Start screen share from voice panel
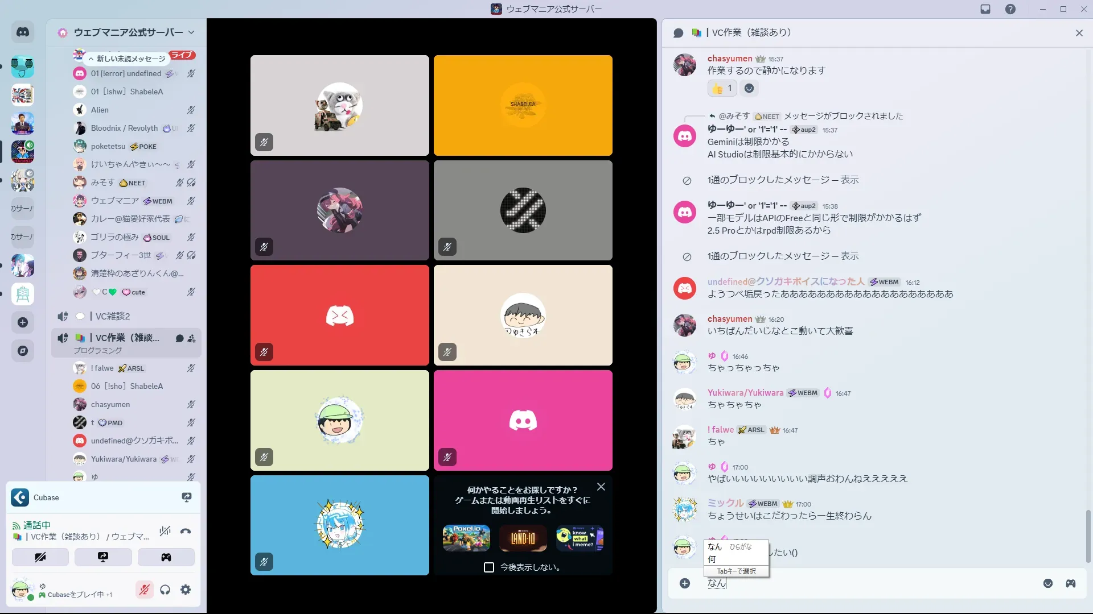Screen dimensions: 1093x614 pyautogui.click(x=103, y=557)
